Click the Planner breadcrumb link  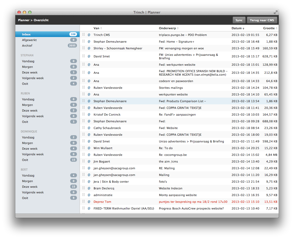click(24, 20)
